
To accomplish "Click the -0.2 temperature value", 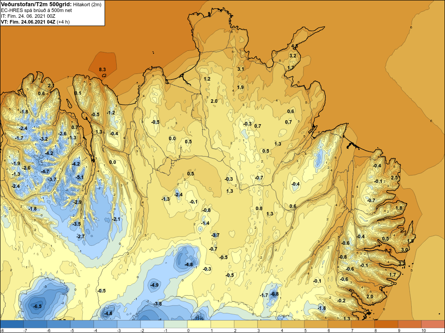I will (x=341, y=301).
